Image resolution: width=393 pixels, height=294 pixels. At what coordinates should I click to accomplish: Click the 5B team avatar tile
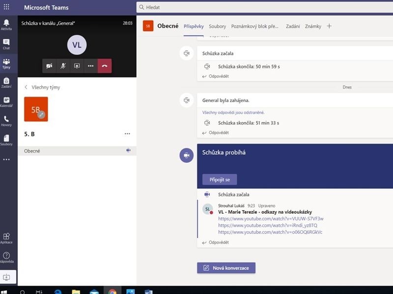(x=36, y=109)
